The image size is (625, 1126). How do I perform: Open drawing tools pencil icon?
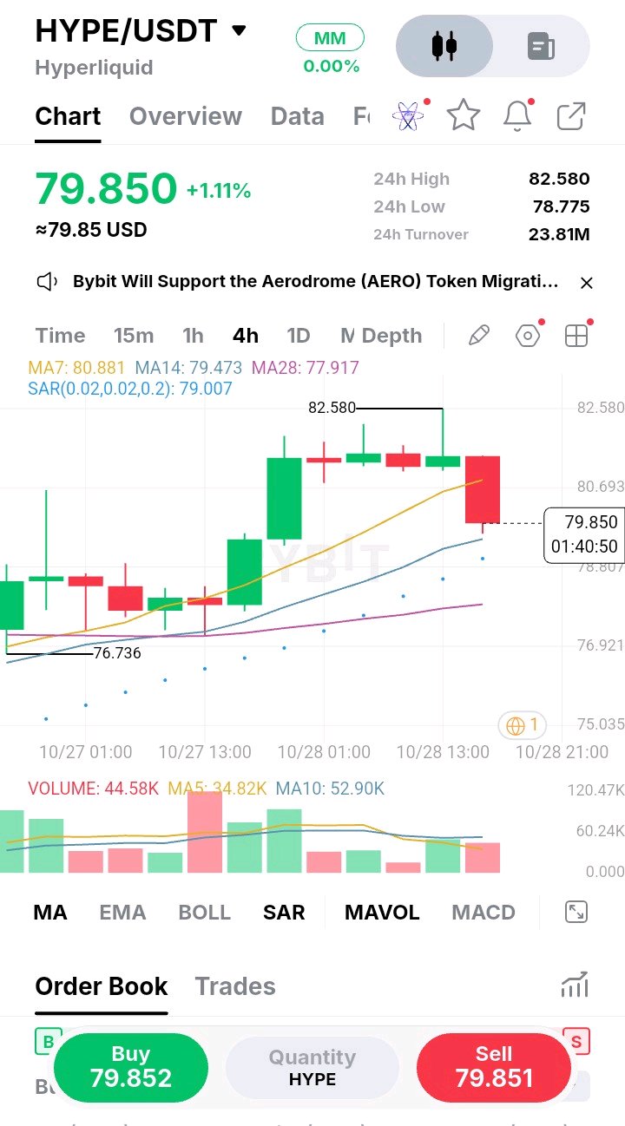coord(479,336)
